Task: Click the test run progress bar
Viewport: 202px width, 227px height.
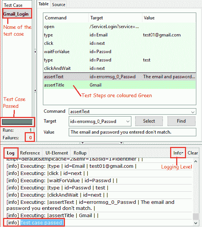Action: [17, 122]
